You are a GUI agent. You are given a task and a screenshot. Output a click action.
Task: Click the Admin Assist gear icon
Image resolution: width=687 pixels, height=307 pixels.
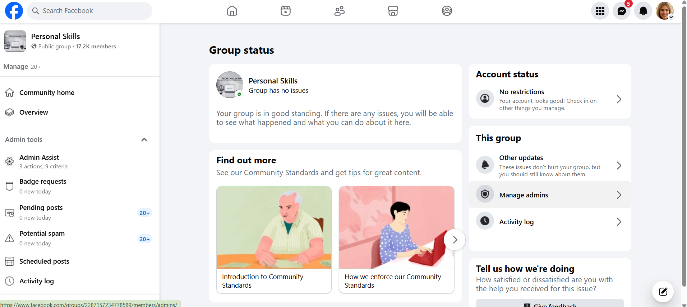10,162
